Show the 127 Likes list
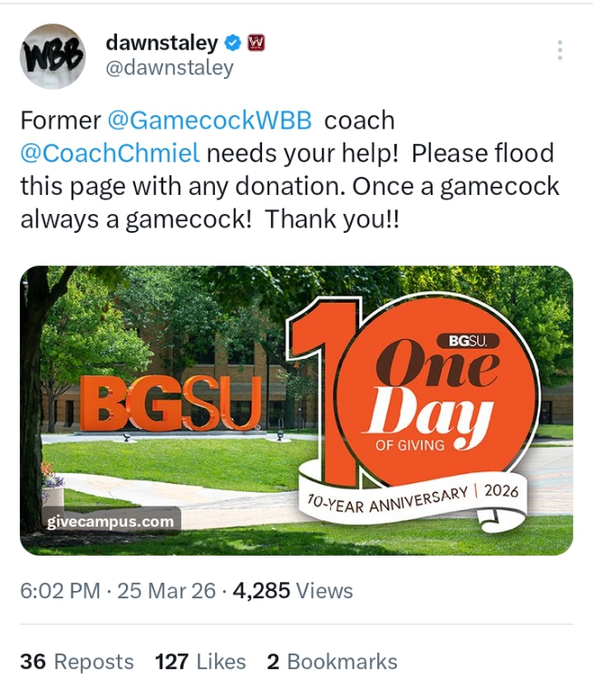Screen dimensions: 593x688 coord(200,662)
